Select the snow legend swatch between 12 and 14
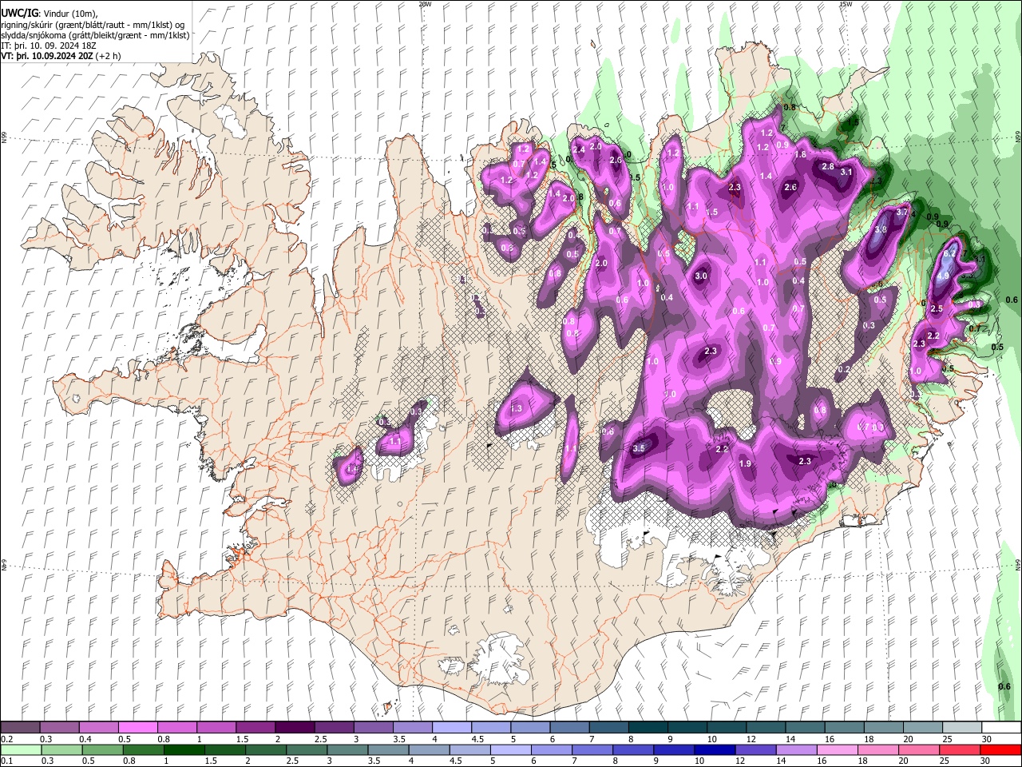Image resolution: width=1022 pixels, height=767 pixels. pyautogui.click(x=766, y=728)
